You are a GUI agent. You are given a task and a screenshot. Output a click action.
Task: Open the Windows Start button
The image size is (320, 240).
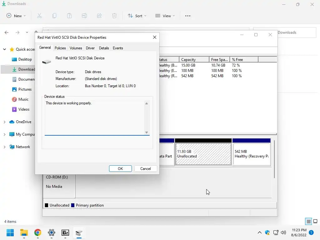10,232
